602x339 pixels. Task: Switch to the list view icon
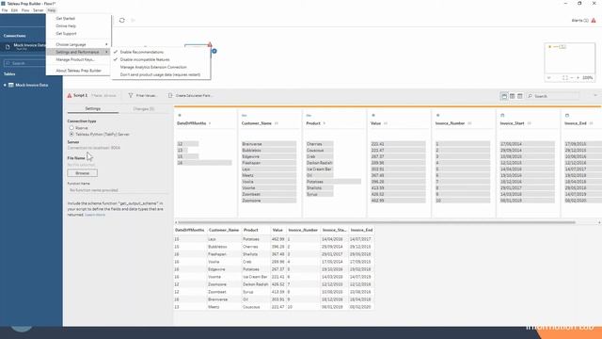(519, 96)
